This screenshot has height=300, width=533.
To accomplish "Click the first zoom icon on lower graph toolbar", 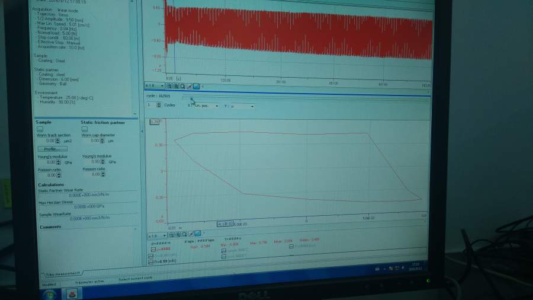I will coord(171,234).
